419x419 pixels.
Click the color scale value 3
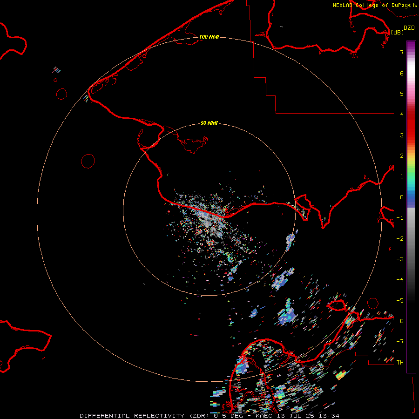(x=402, y=135)
